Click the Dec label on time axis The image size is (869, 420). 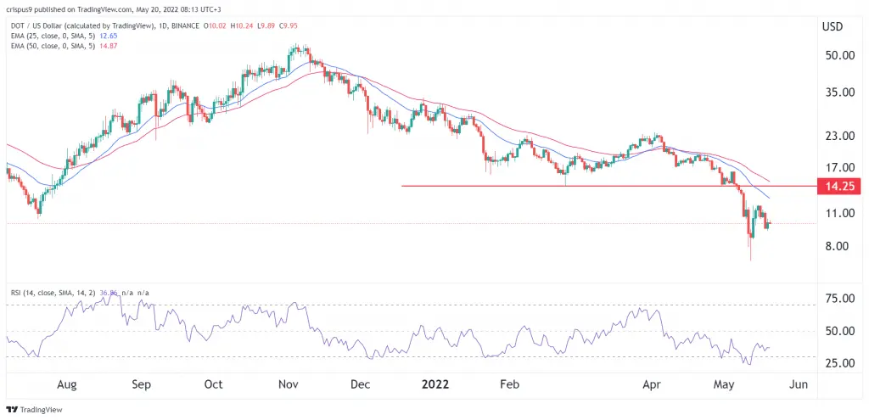362,385
